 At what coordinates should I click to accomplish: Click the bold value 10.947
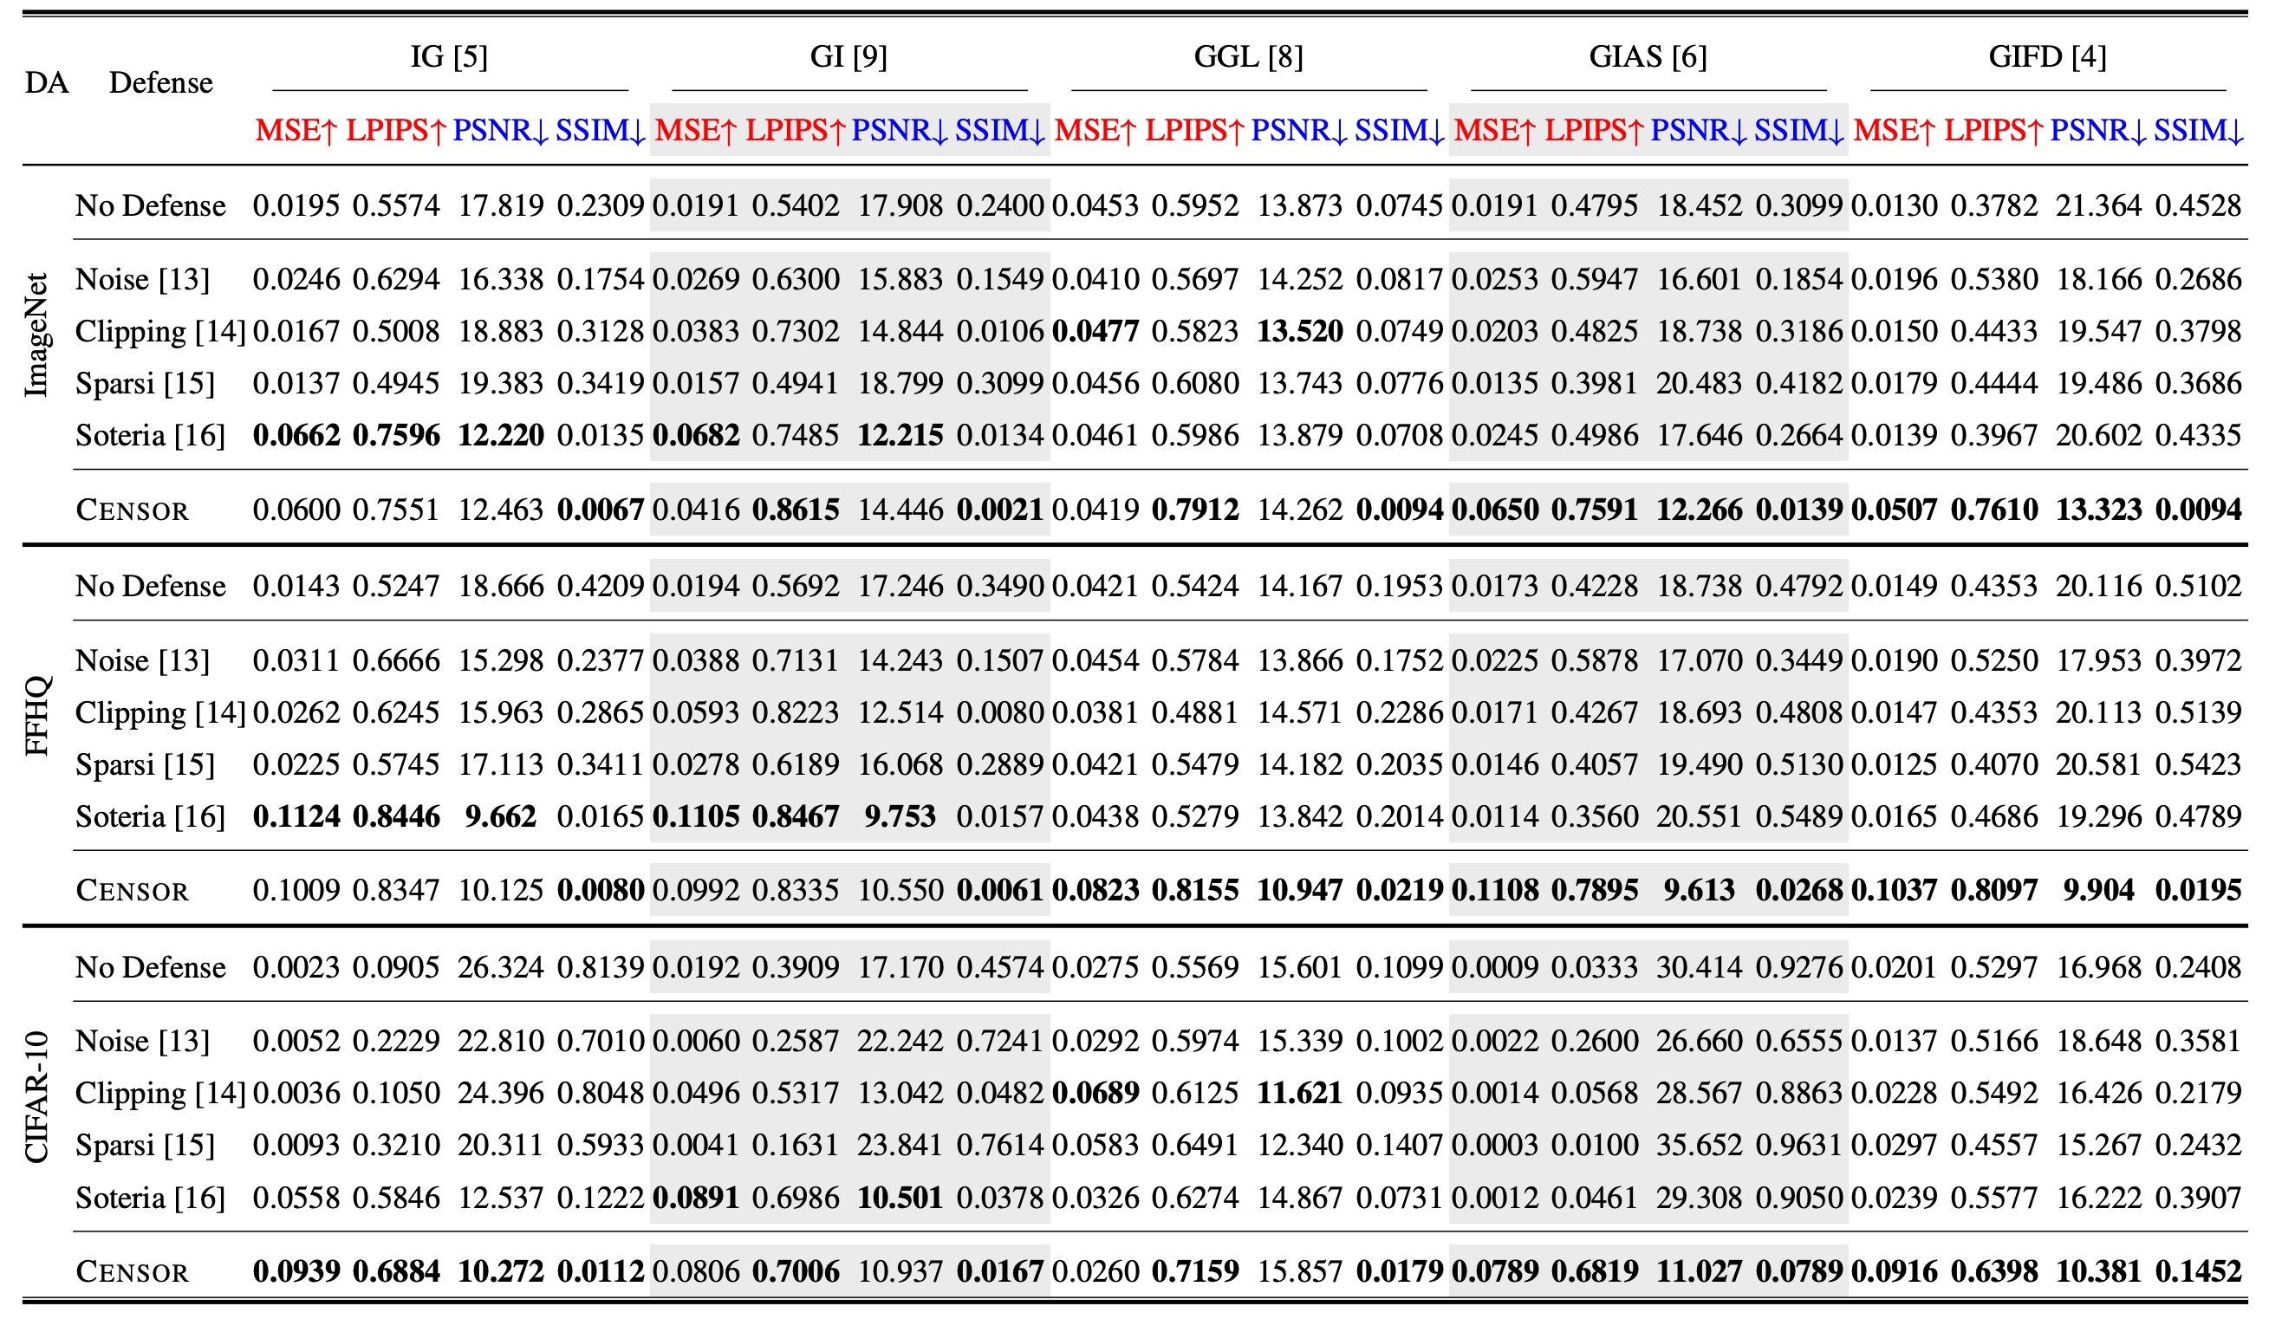tap(1299, 892)
